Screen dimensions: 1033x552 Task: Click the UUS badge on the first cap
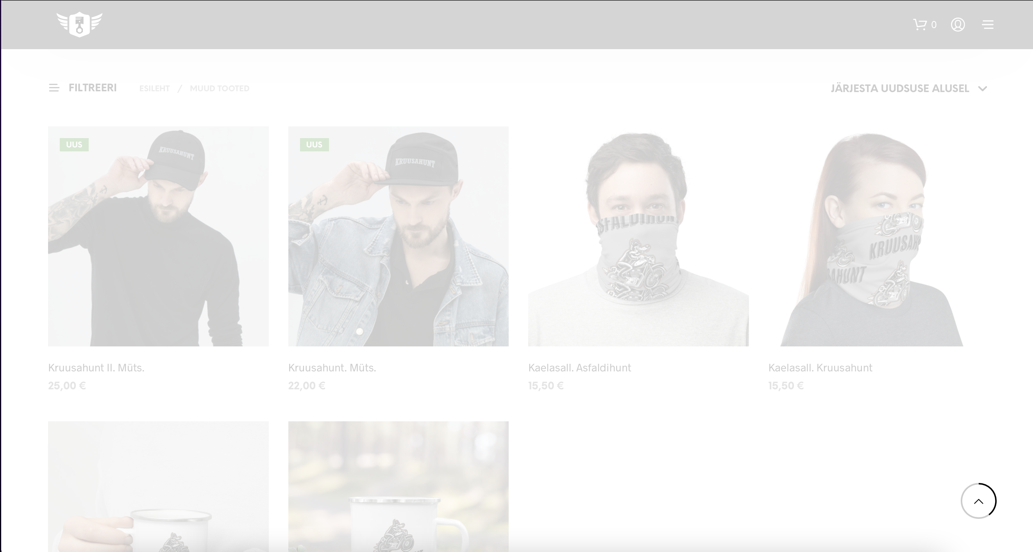tap(74, 144)
